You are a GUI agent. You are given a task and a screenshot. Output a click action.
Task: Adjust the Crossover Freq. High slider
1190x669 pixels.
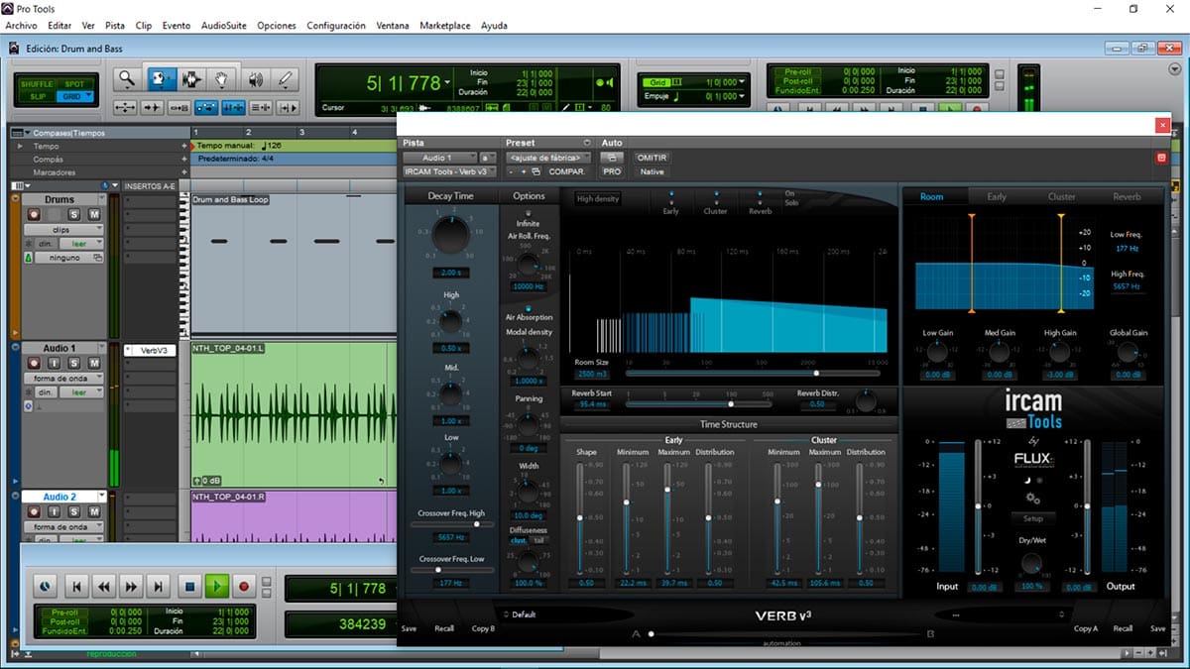tap(452, 523)
